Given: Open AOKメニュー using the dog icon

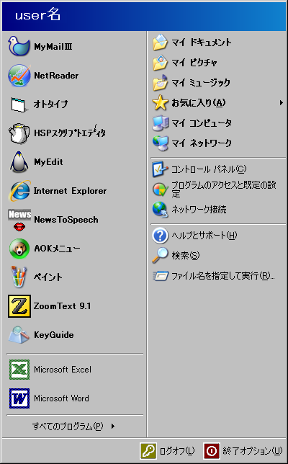Looking at the screenshot, I should pos(19,249).
